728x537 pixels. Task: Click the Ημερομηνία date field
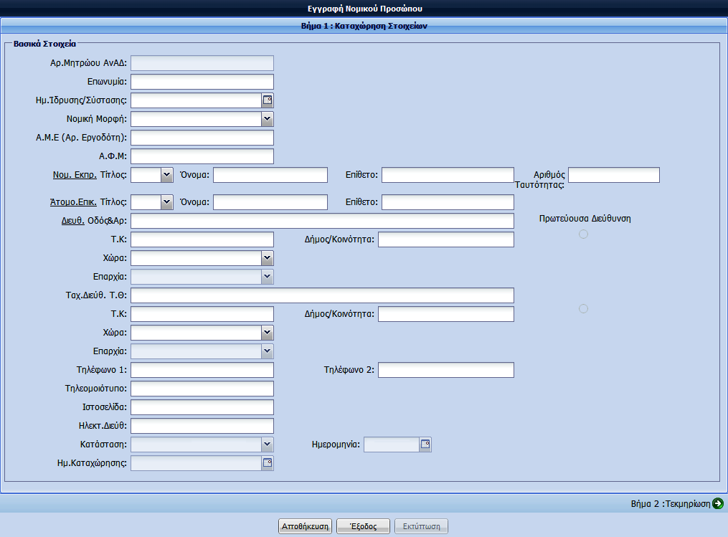[392, 445]
